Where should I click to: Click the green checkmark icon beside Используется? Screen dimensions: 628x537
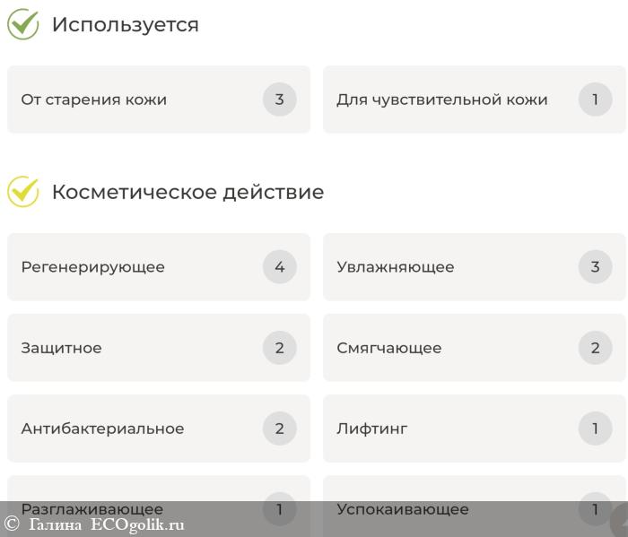[23, 24]
